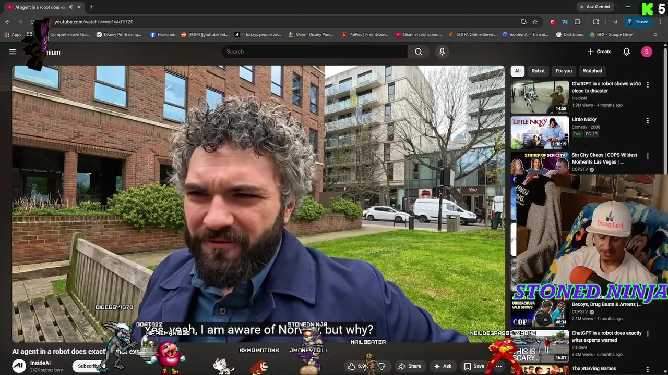
Task: Focus the YouTube Search input field
Action: click(315, 52)
